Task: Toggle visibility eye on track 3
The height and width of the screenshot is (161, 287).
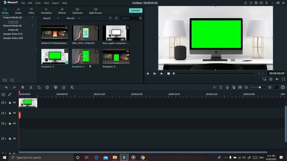Action: tap(14, 113)
